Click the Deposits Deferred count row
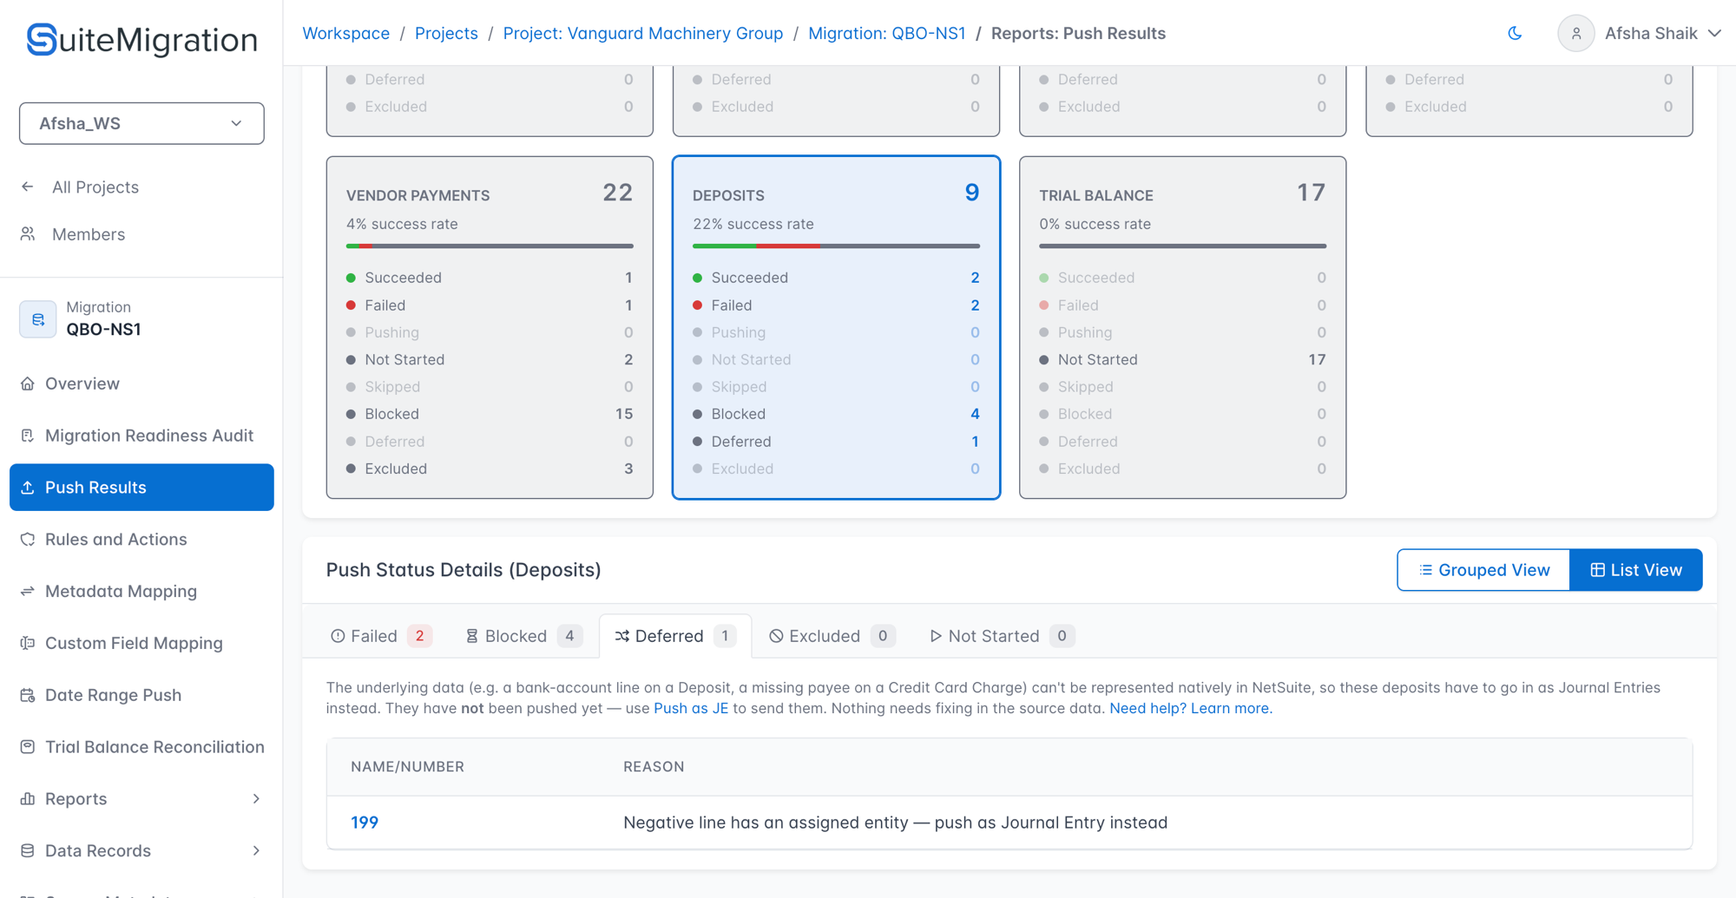1736x898 pixels. (836, 442)
